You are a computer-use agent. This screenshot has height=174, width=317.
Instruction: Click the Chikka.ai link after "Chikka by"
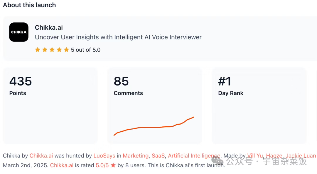point(41,156)
